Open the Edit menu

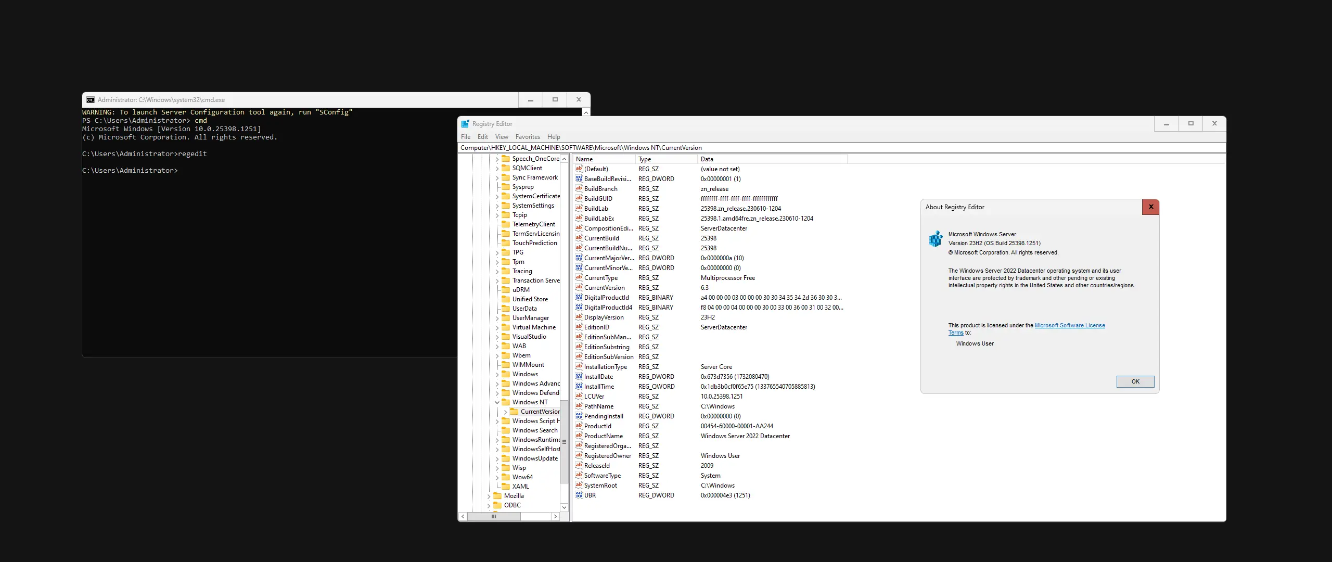click(482, 137)
